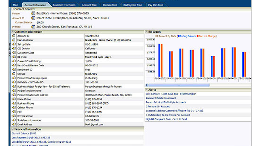Open High Bill Complaint Case alert

point(166,119)
